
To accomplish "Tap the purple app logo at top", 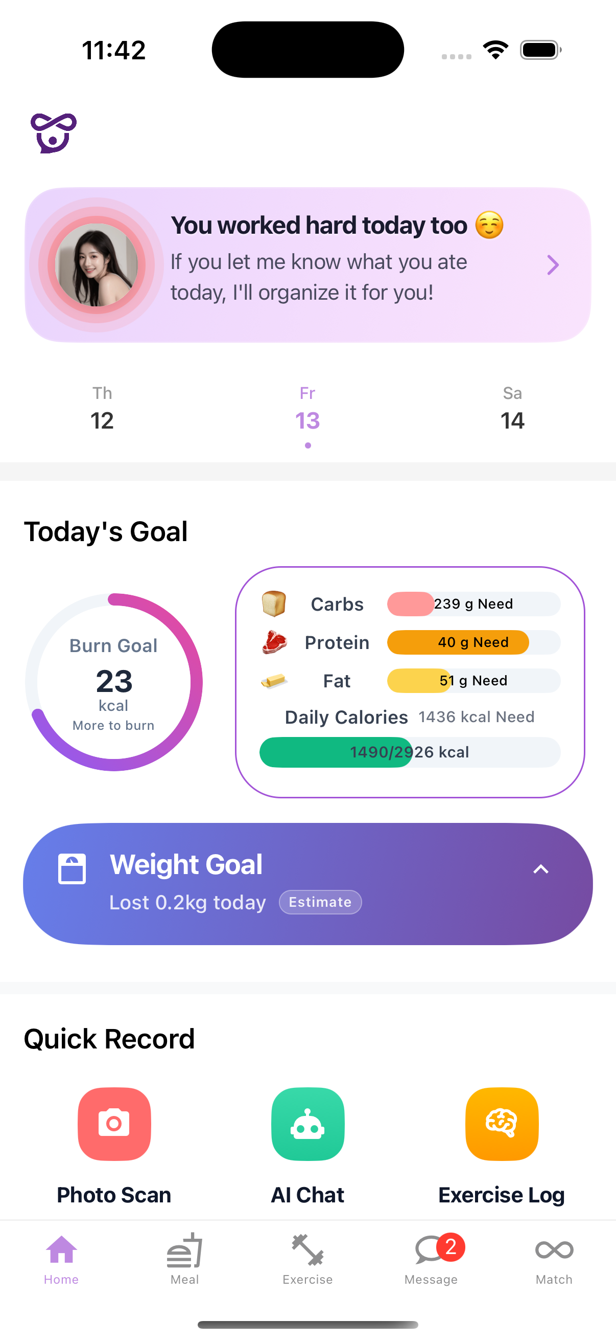I will [x=54, y=133].
